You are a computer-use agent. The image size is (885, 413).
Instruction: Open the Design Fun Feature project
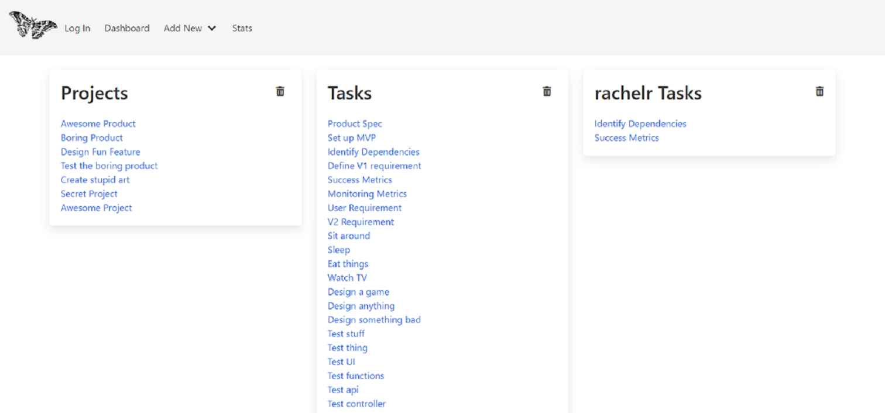coord(100,152)
